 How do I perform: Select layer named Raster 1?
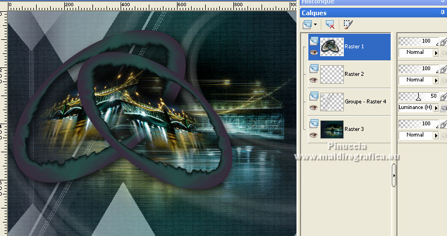354,47
